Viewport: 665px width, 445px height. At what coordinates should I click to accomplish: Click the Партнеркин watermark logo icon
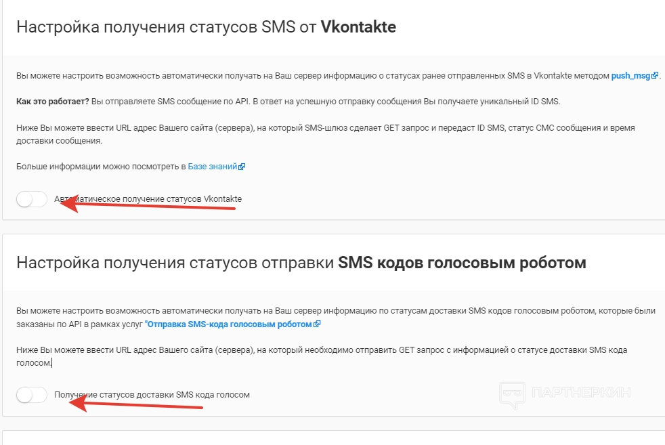pyautogui.click(x=513, y=395)
